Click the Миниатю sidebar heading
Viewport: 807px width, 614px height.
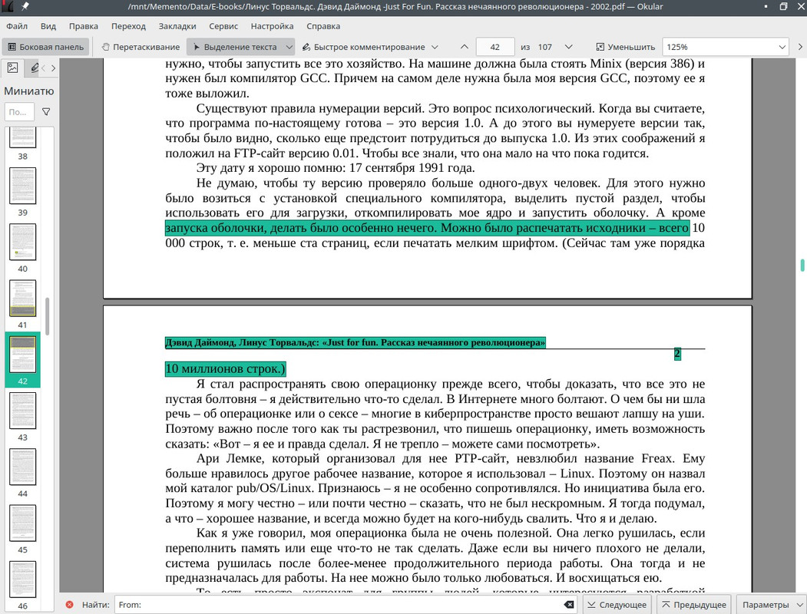click(29, 91)
